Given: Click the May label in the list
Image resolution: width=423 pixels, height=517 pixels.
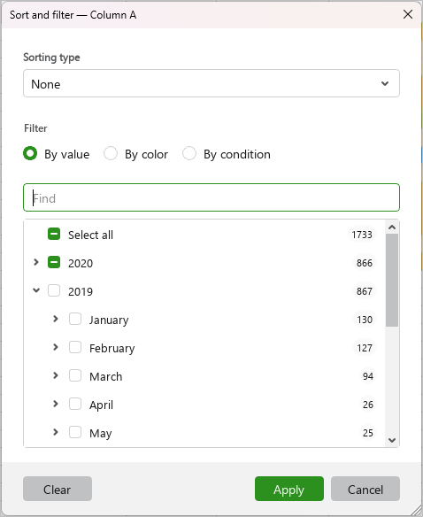Looking at the screenshot, I should [101, 434].
